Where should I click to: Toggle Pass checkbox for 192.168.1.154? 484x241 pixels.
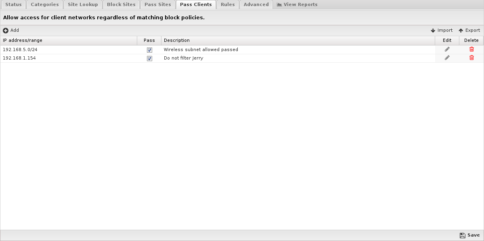point(149,58)
